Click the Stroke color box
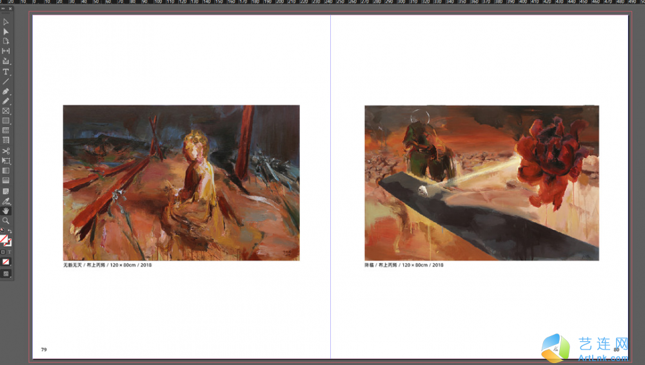Viewport: 645px width, 365px height. pyautogui.click(x=8, y=243)
